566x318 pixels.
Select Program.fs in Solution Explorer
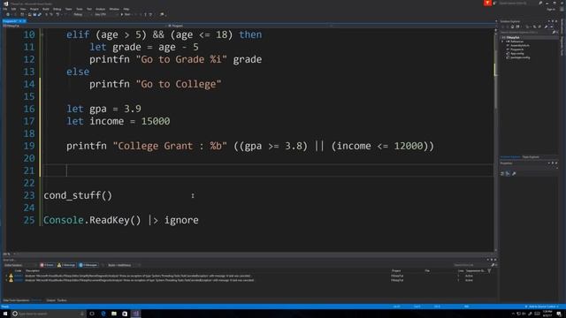[516, 49]
